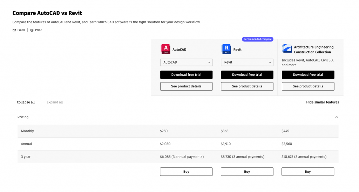Image resolution: width=359 pixels, height=192 pixels.
Task: Collapse the Pricing section chevron
Action: pyautogui.click(x=337, y=117)
